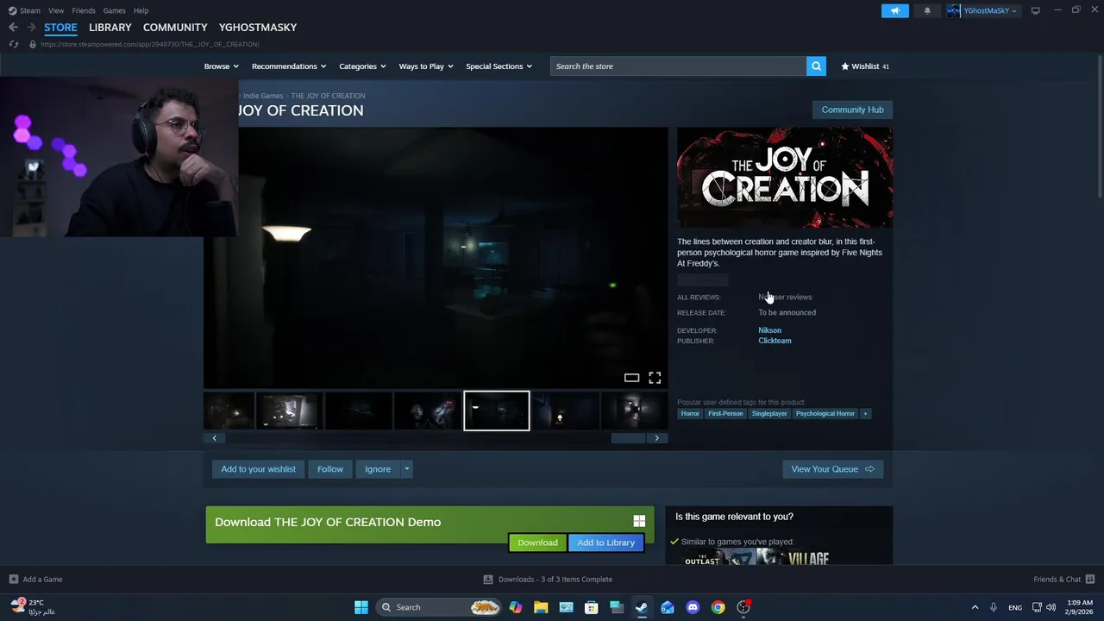Click the Steam announcements megaphone icon
The image size is (1104, 621).
(x=895, y=10)
